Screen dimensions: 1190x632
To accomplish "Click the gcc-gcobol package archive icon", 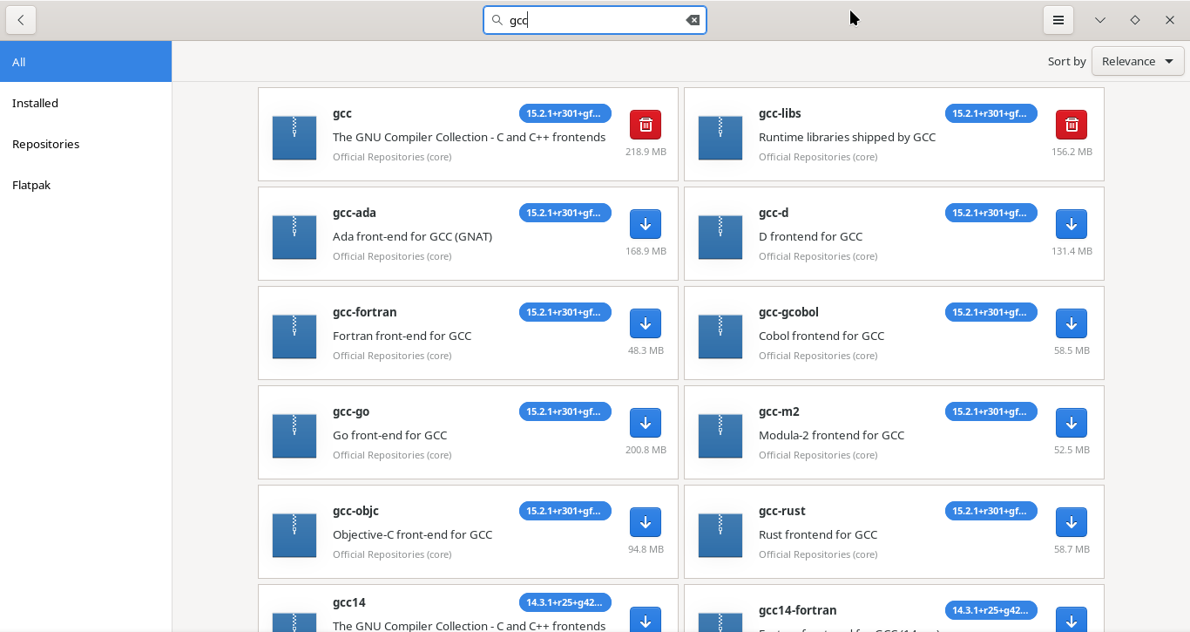I will click(720, 336).
